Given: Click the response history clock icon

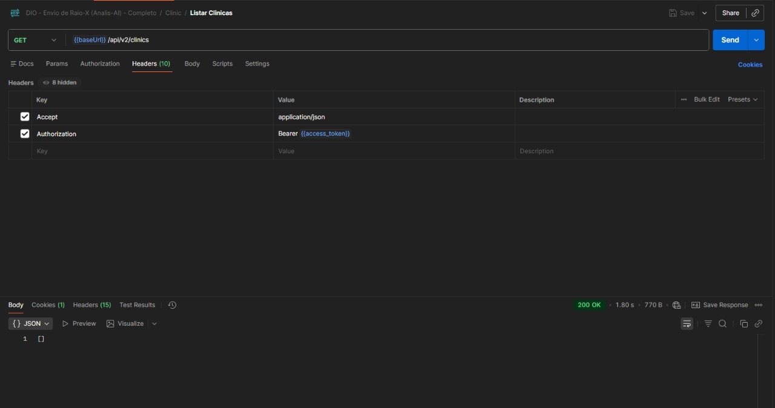Looking at the screenshot, I should click(x=172, y=305).
